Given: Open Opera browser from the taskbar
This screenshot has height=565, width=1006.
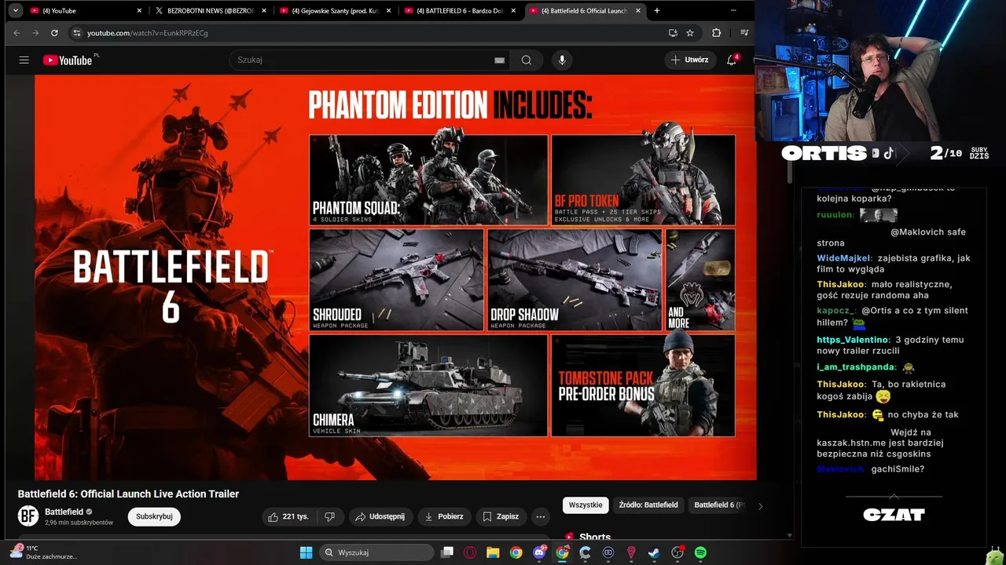Looking at the screenshot, I should tap(470, 552).
